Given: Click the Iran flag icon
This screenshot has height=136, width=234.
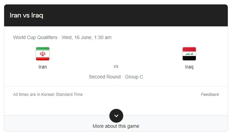Looking at the screenshot, I should coord(43,54).
